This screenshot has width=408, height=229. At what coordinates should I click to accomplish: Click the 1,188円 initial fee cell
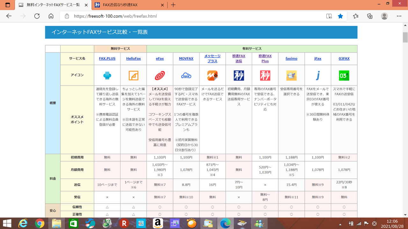[x=291, y=157]
